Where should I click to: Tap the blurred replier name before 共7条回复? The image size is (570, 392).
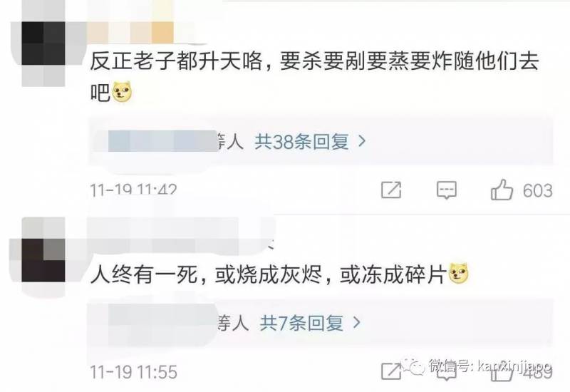(162, 324)
